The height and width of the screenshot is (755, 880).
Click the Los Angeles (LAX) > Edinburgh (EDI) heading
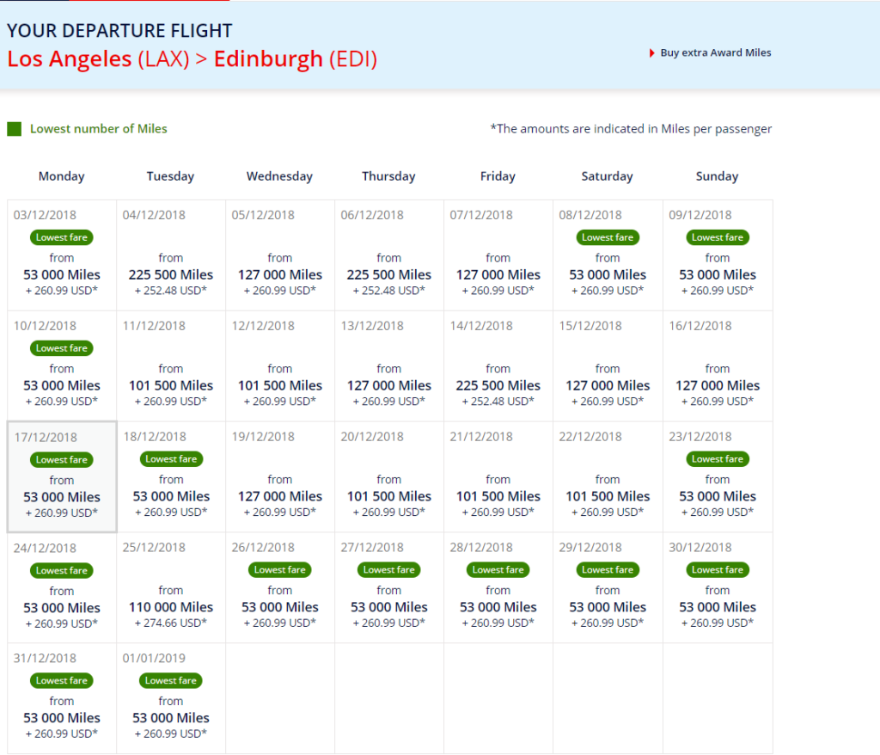(x=191, y=58)
